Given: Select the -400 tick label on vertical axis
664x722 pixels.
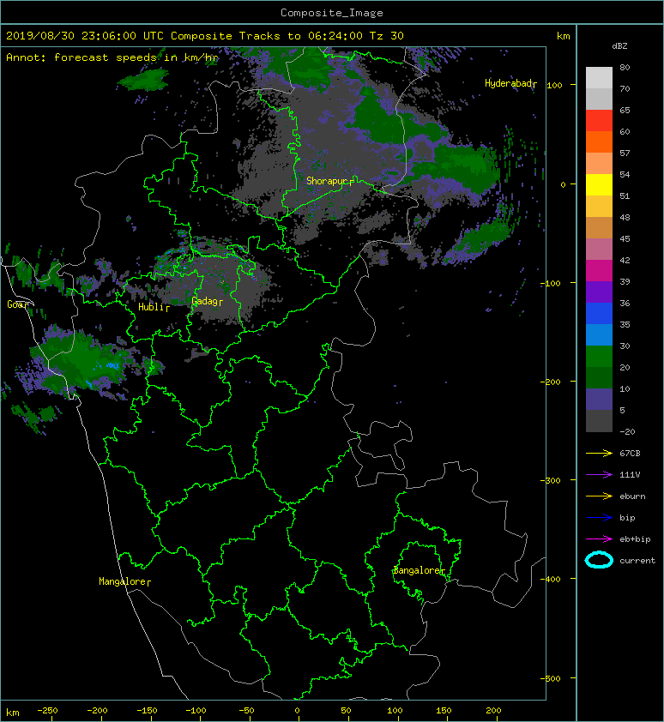Looking at the screenshot, I should [551, 579].
